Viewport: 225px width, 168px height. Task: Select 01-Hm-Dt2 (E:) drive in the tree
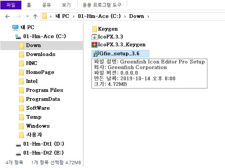pos(43,153)
